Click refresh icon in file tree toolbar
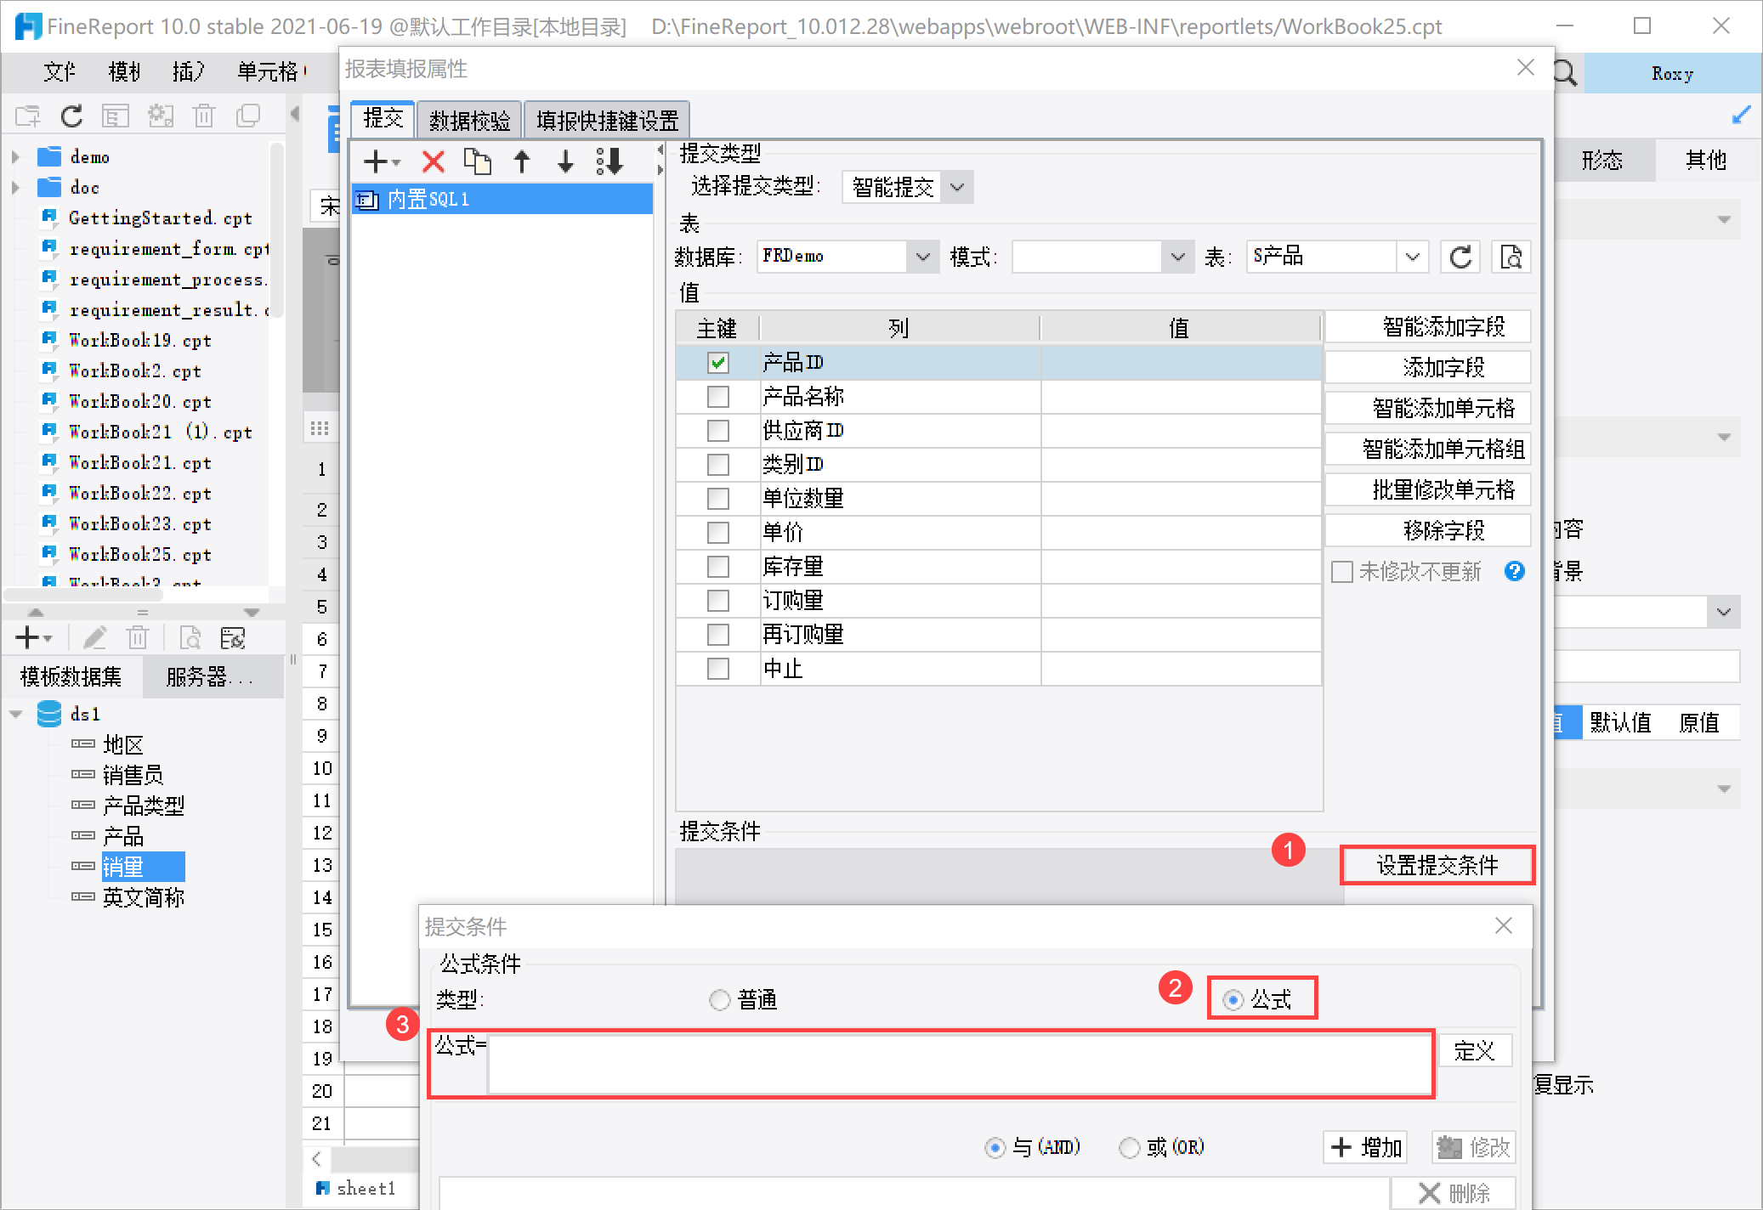This screenshot has width=1763, height=1210. point(72,116)
